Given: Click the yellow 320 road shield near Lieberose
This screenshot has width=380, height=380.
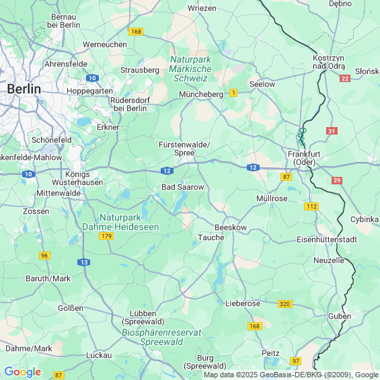Looking at the screenshot, I should pyautogui.click(x=284, y=304).
